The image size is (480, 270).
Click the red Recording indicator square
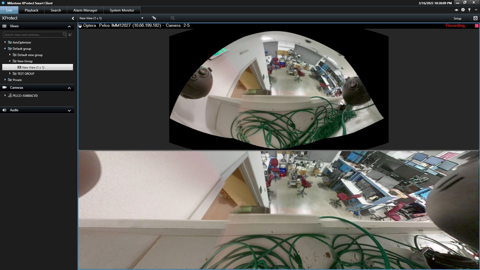476,25
